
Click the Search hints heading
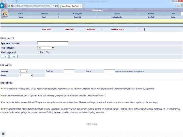[x=6, y=83]
